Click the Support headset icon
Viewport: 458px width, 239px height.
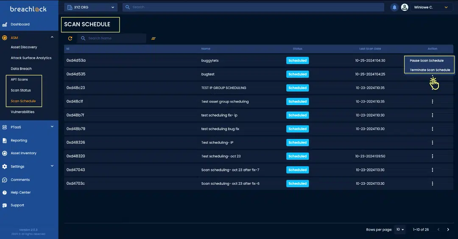point(5,206)
